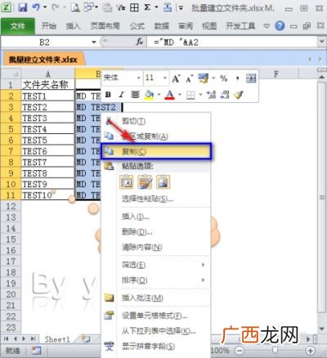Click the font color A icon
327x358 pixels.
170,95
